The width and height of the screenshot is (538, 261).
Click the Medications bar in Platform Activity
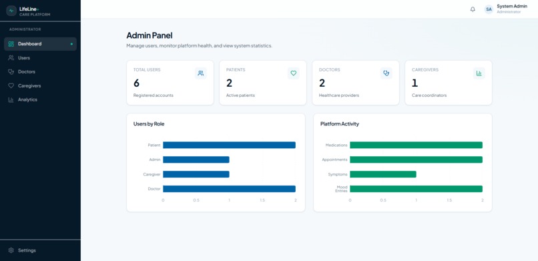tap(417, 145)
